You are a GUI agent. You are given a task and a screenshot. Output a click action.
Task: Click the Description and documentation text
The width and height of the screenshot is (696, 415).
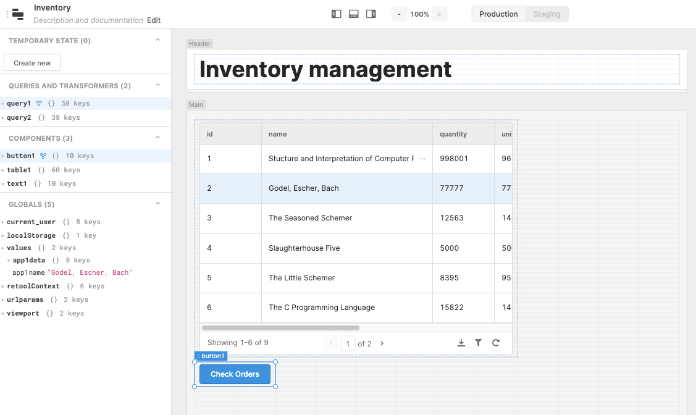pos(88,20)
